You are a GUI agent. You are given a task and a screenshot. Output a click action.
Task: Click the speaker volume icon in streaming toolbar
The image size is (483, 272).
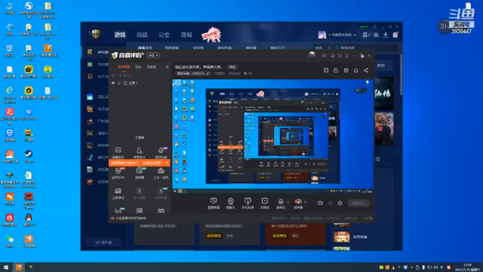pyautogui.click(x=298, y=202)
